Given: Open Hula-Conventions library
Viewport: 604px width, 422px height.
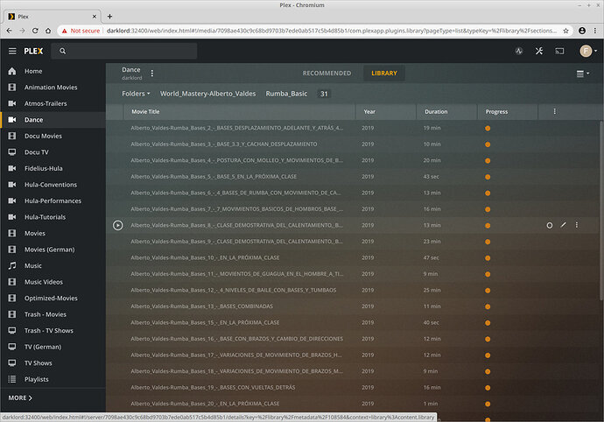Looking at the screenshot, I should pyautogui.click(x=53, y=184).
